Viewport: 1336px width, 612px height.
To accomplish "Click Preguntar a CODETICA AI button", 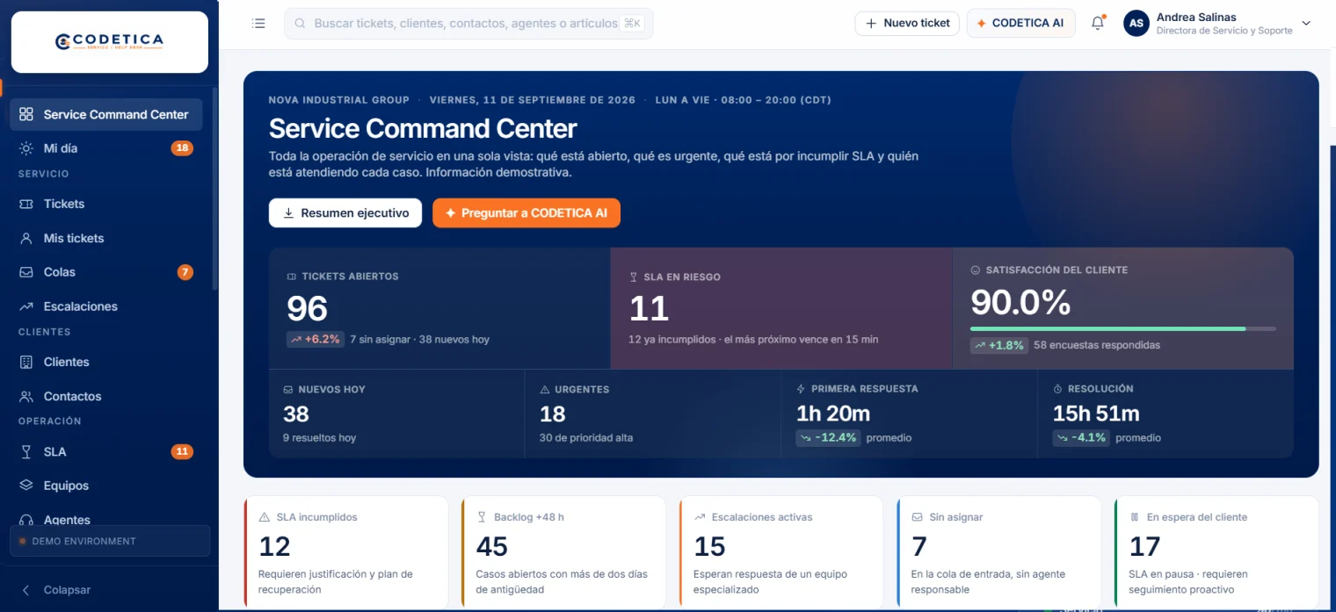I will (x=526, y=213).
